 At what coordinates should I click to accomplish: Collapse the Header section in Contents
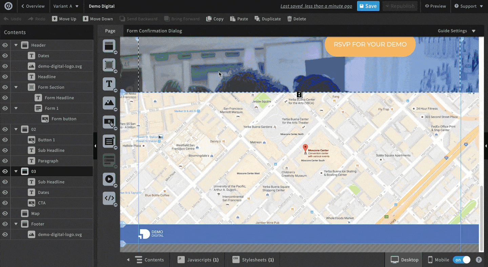16,45
